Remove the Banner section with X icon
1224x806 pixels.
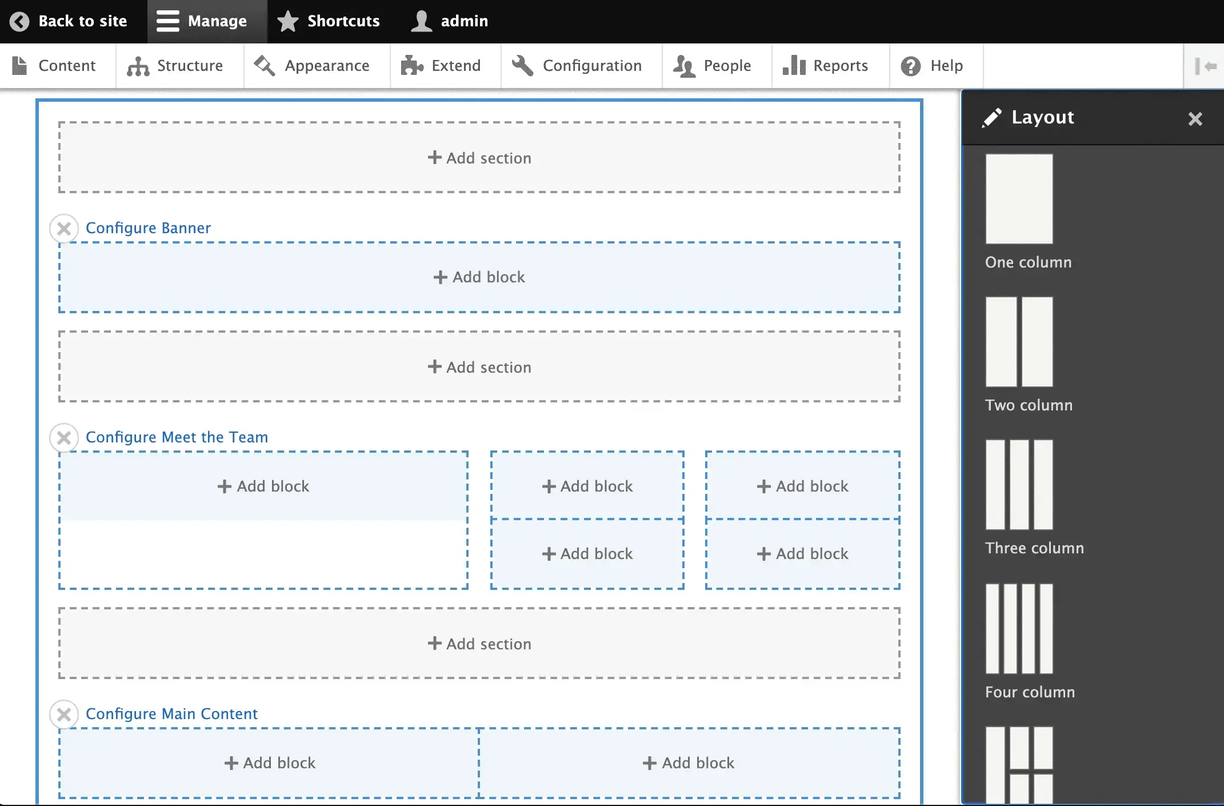tap(64, 229)
